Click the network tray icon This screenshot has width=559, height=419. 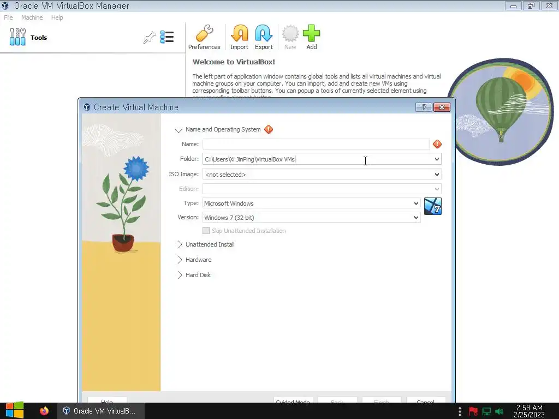coord(486,411)
